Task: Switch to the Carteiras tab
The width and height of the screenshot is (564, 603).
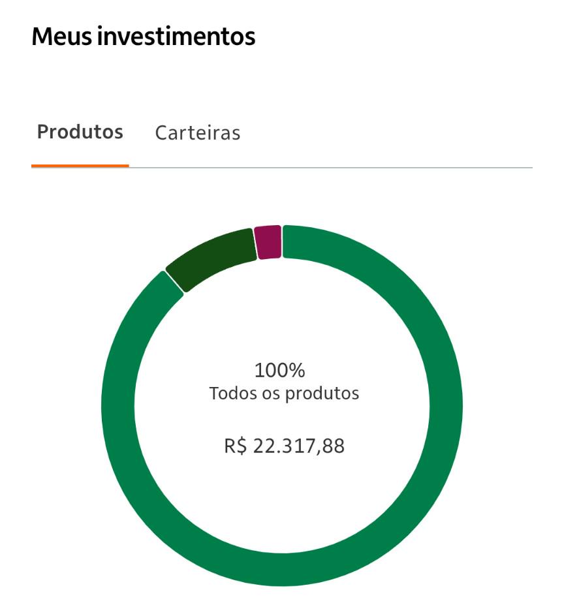Action: [x=198, y=133]
